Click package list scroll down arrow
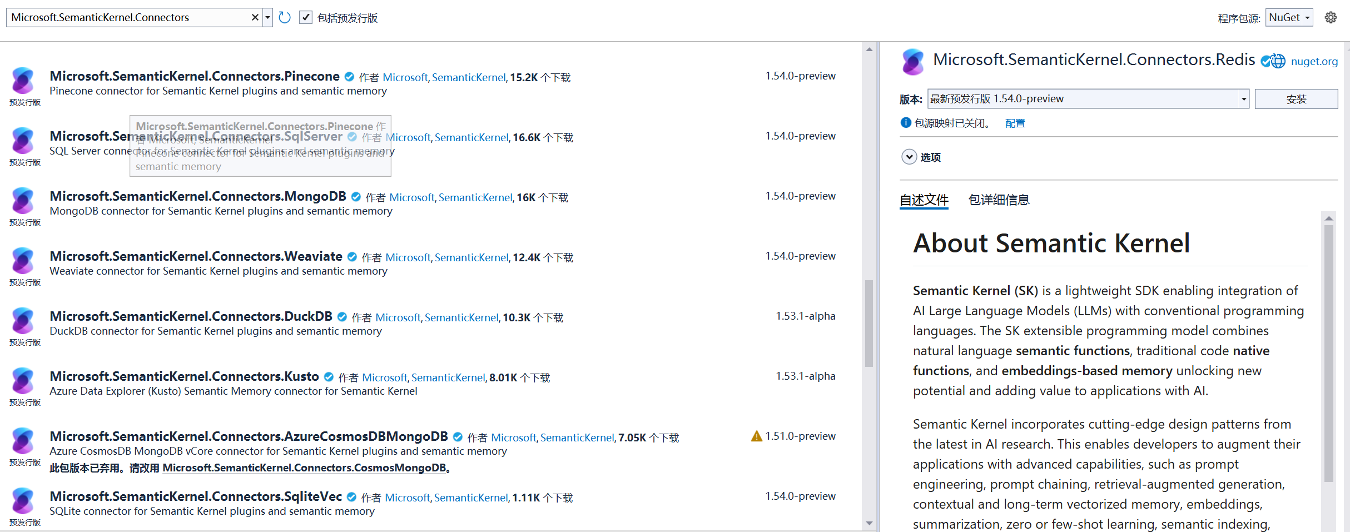The height and width of the screenshot is (532, 1350). [869, 523]
